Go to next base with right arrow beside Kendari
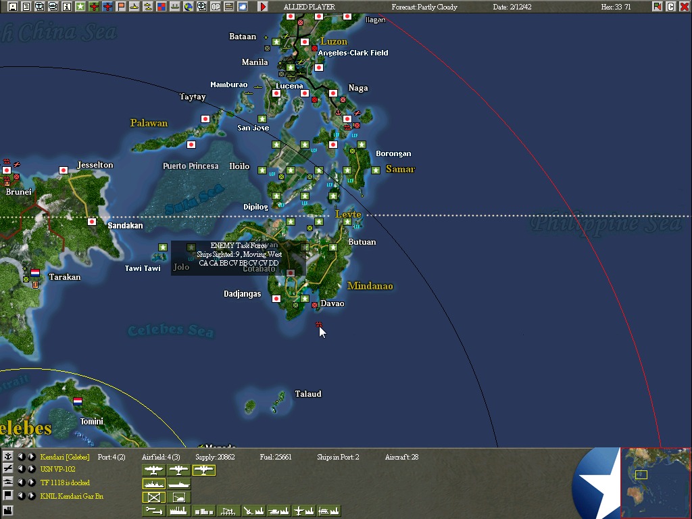The height and width of the screenshot is (519, 692). coord(31,457)
